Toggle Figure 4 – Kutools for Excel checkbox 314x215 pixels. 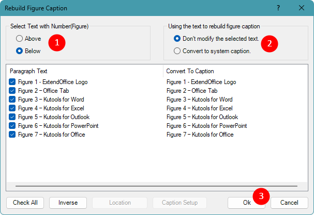coord(12,108)
